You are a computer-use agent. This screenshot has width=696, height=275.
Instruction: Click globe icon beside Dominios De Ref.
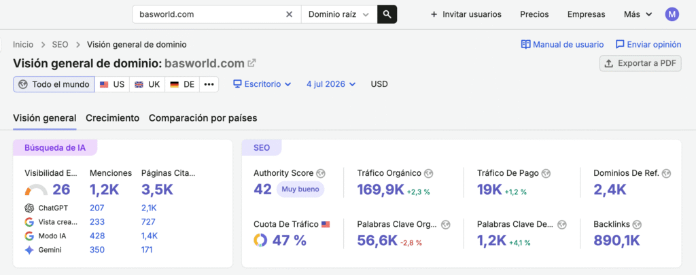pos(666,173)
